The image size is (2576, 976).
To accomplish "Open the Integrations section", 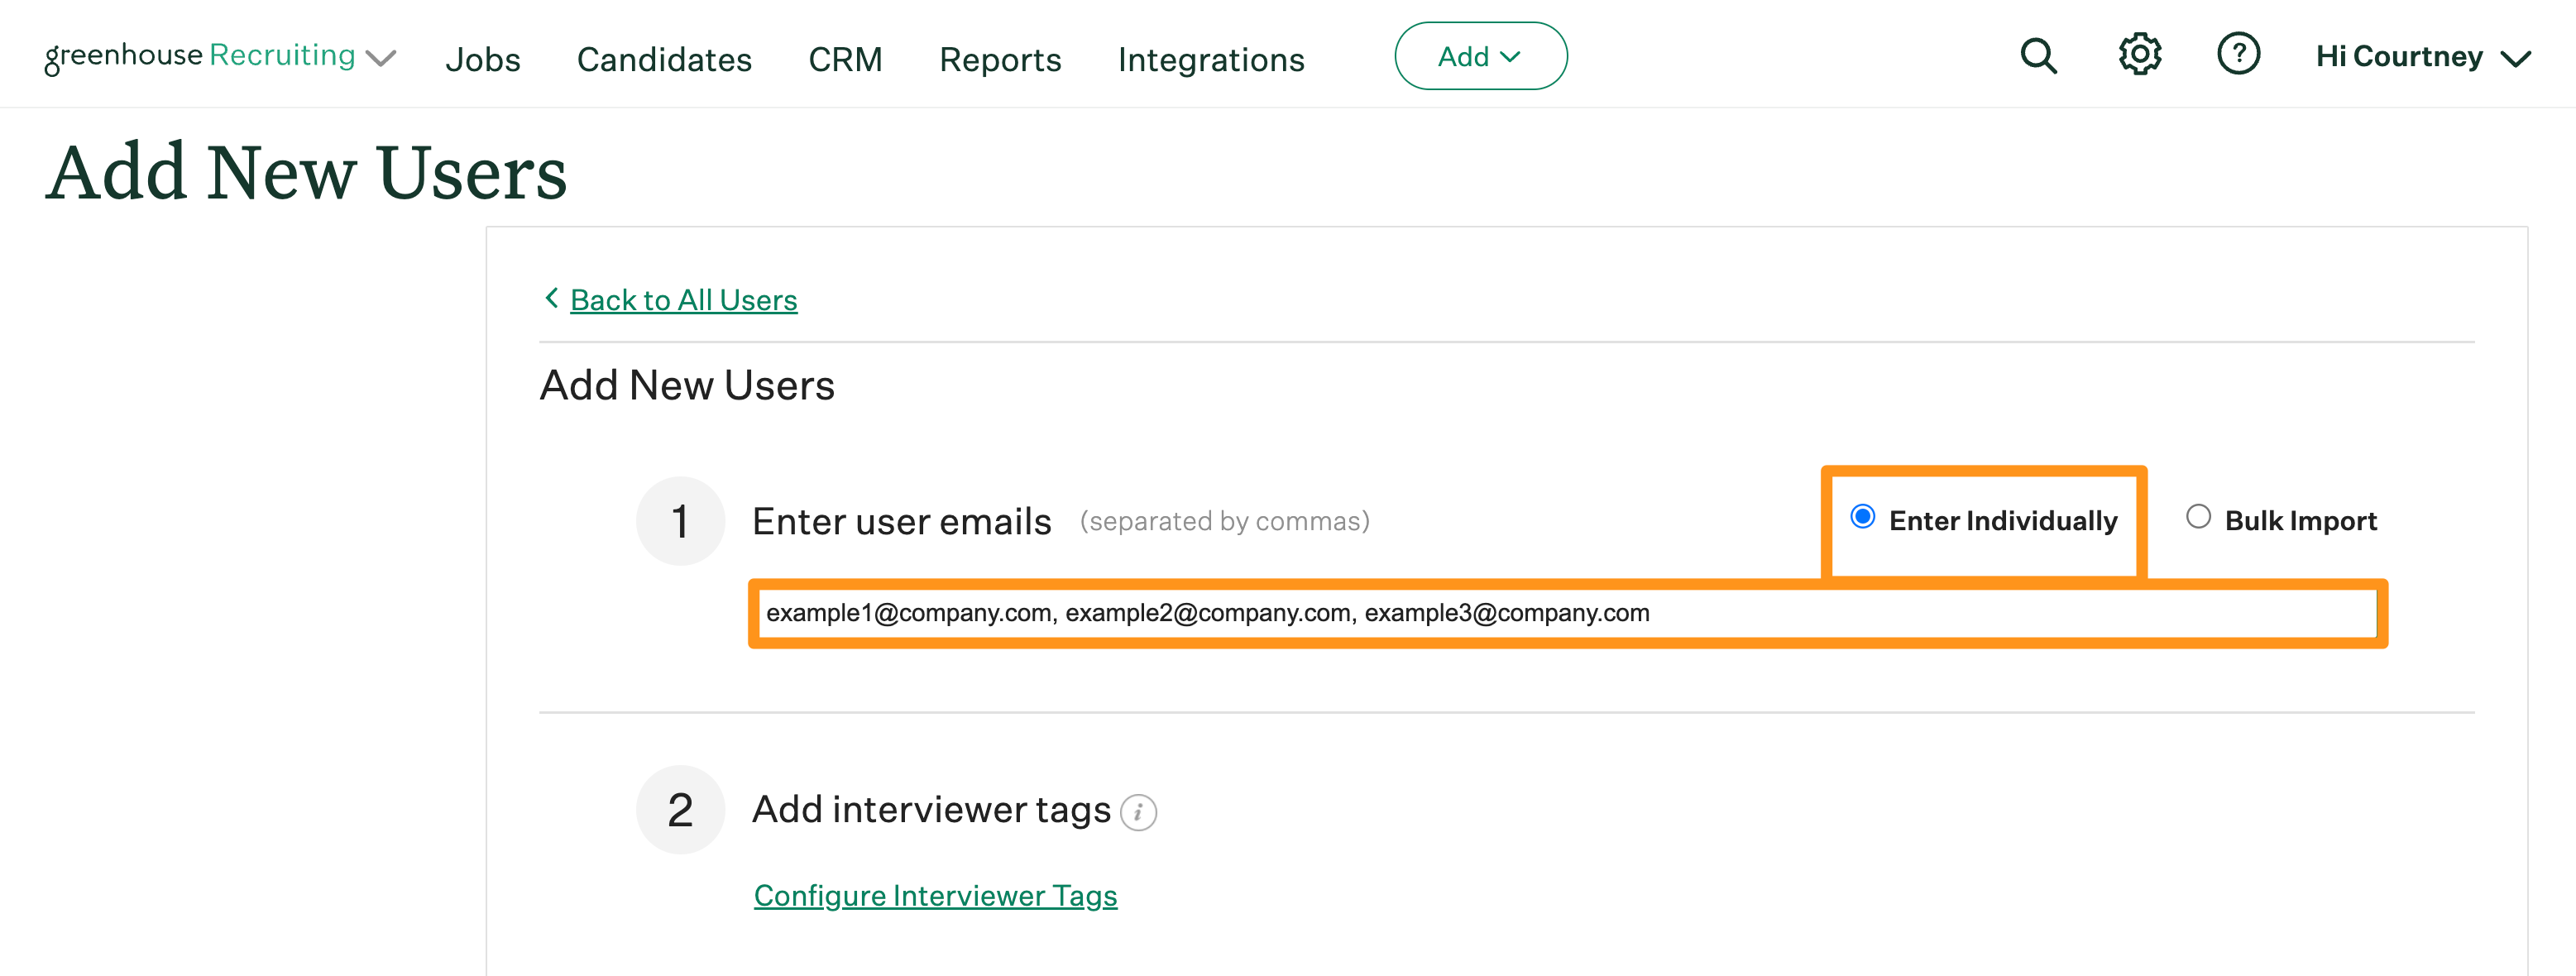I will click(1212, 60).
